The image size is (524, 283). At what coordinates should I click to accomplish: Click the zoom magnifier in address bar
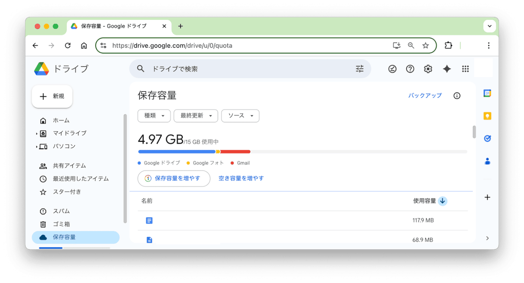point(411,45)
